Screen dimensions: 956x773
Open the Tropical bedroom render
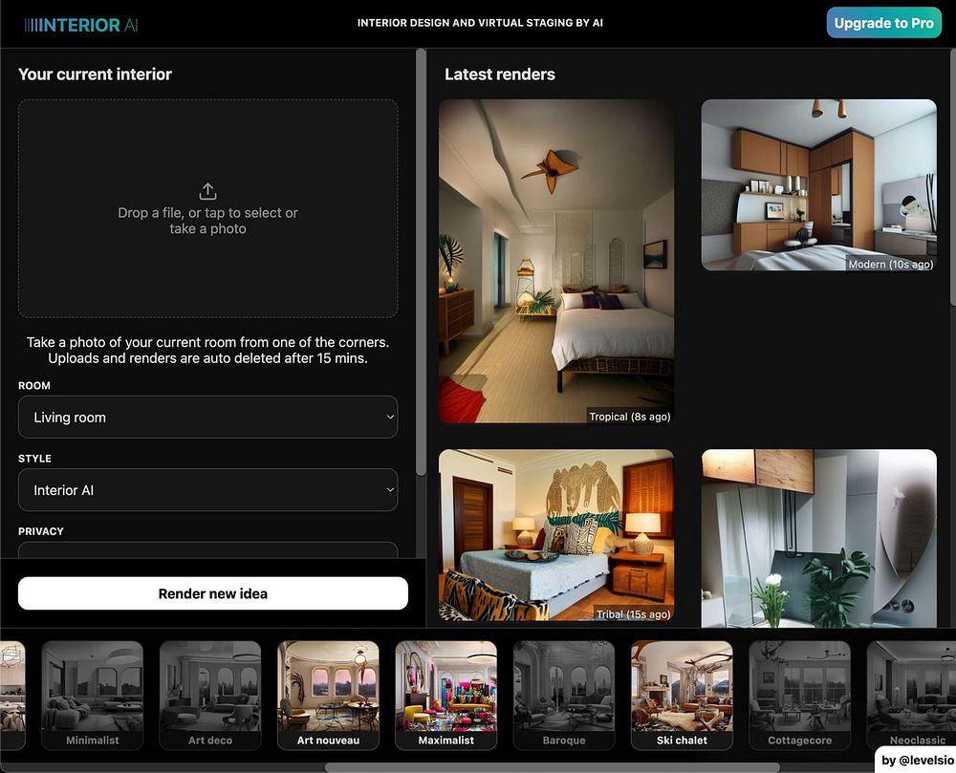click(x=556, y=261)
